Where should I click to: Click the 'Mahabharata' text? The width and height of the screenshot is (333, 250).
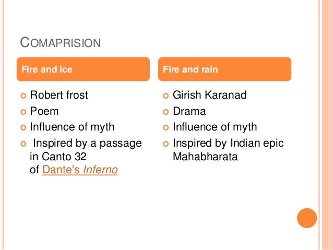coord(205,155)
